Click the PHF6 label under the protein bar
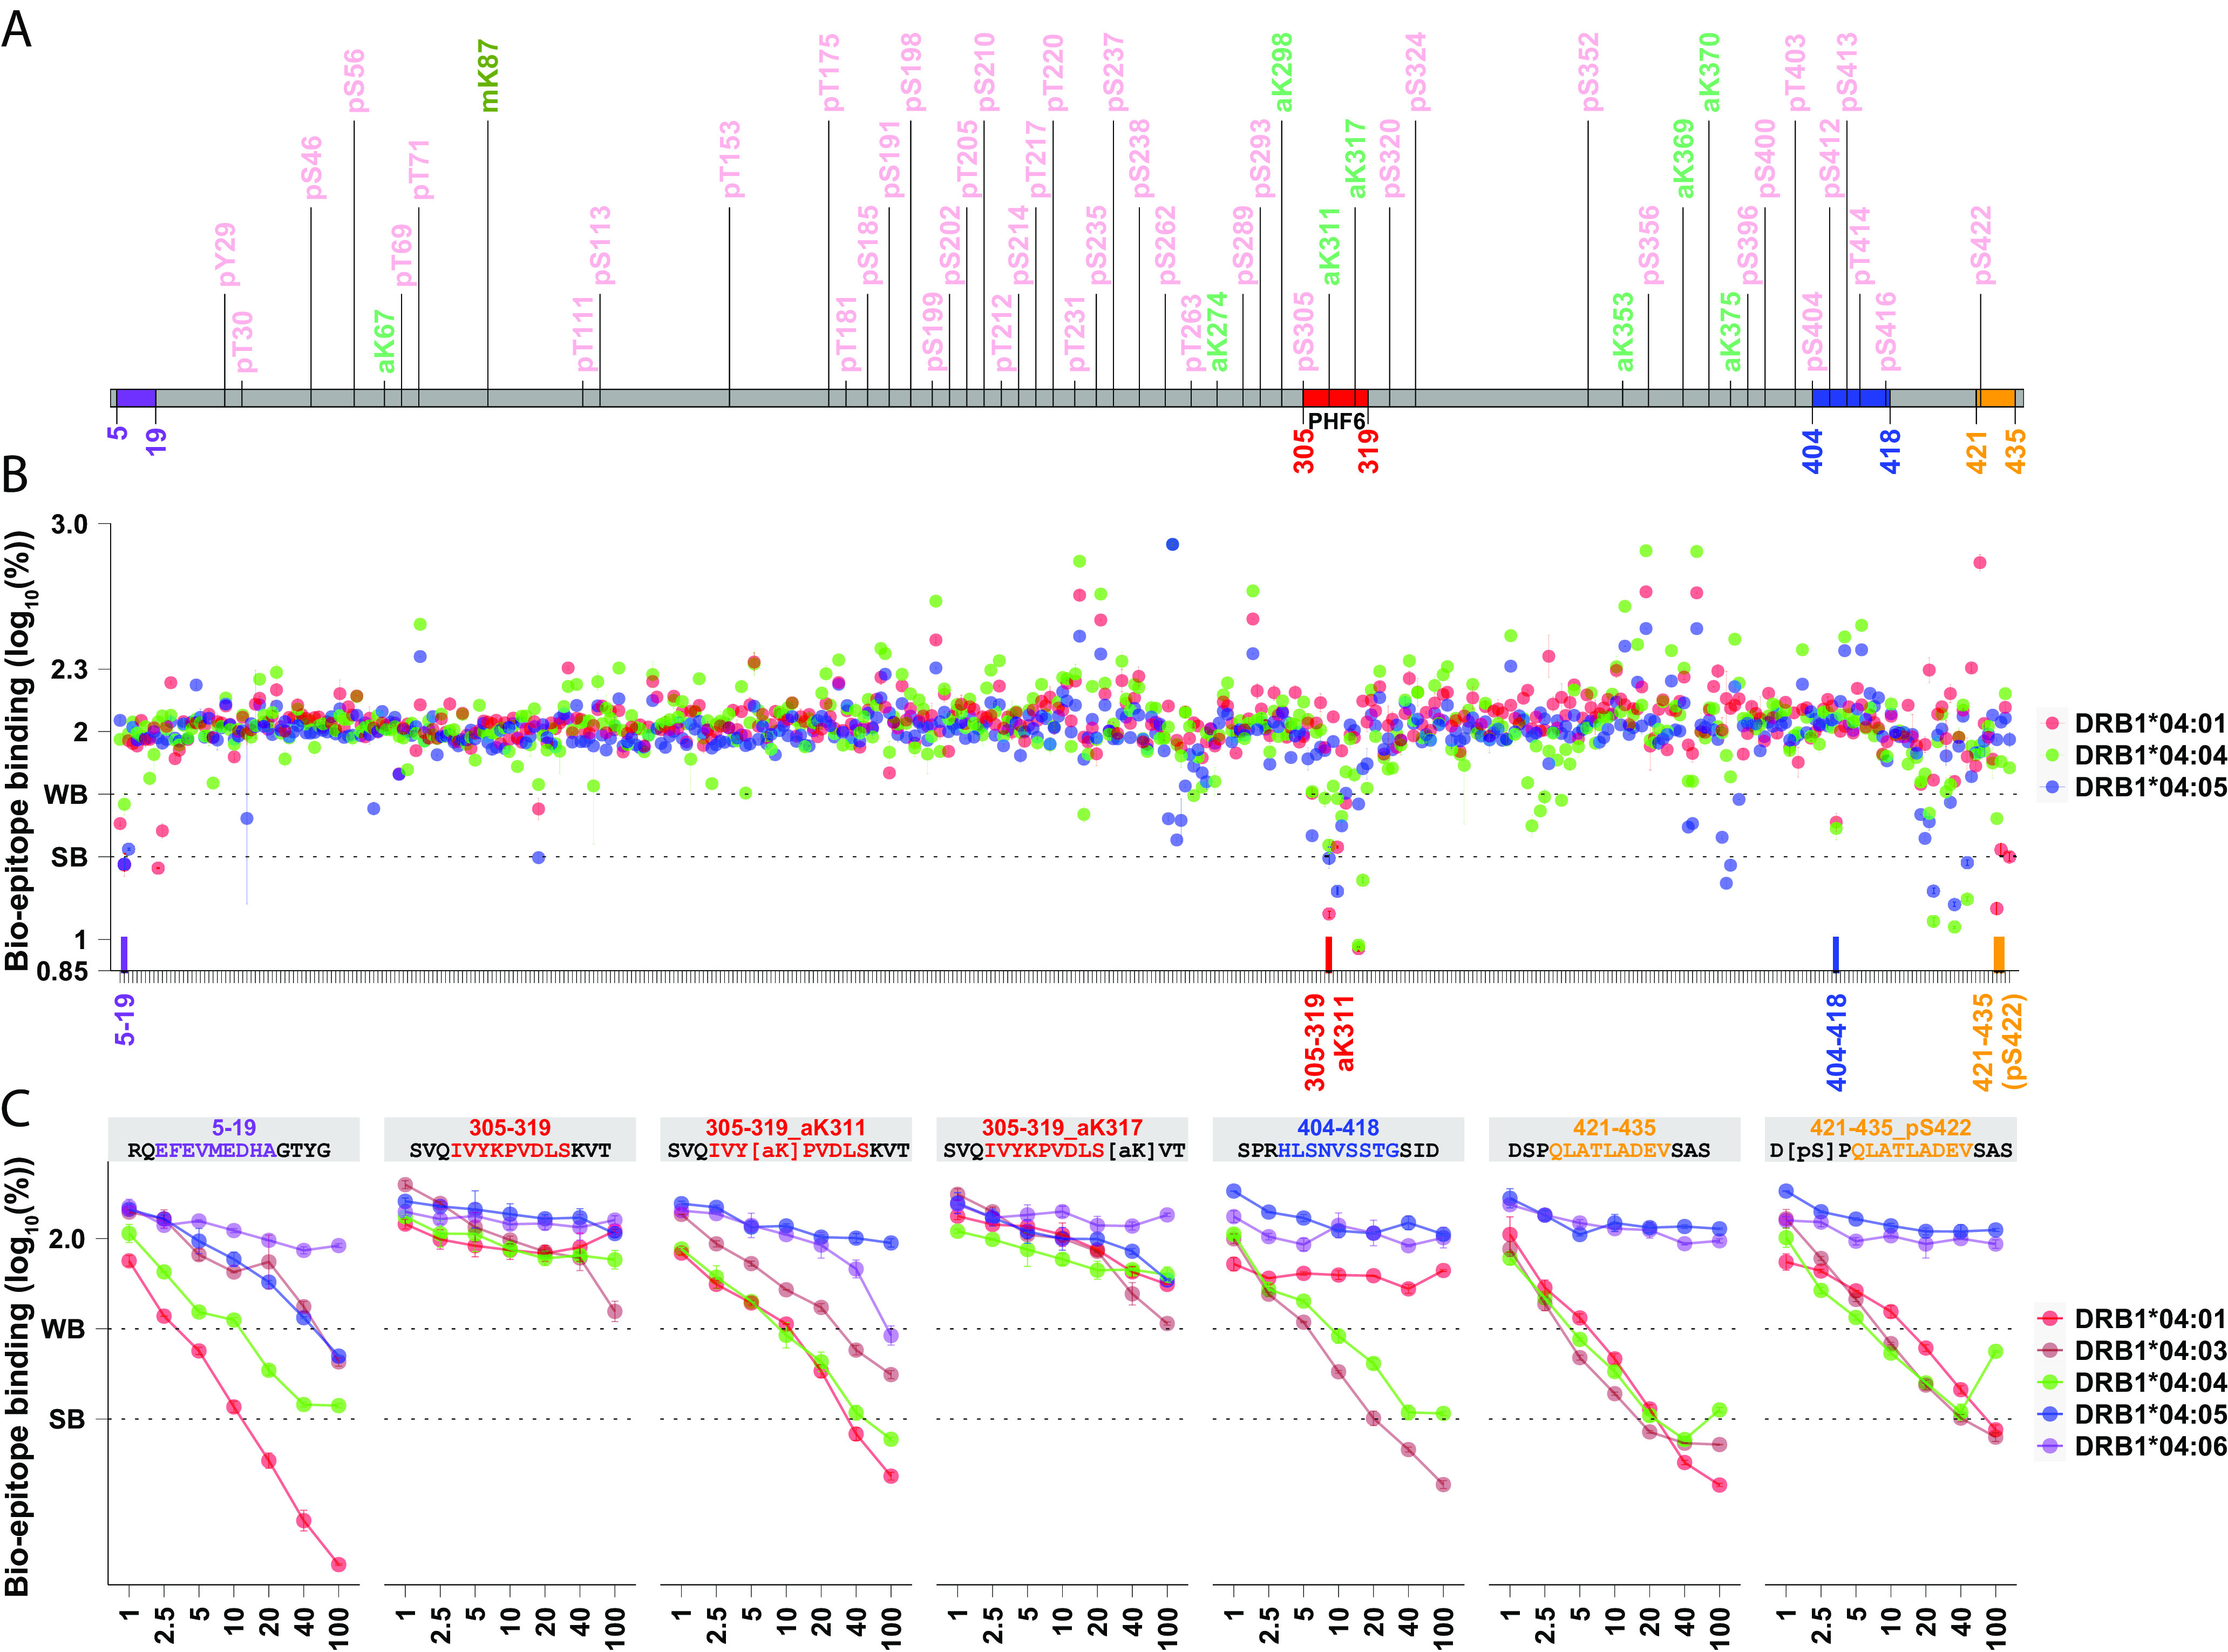Screen dimensions: 2228x1652 tap(1336, 421)
